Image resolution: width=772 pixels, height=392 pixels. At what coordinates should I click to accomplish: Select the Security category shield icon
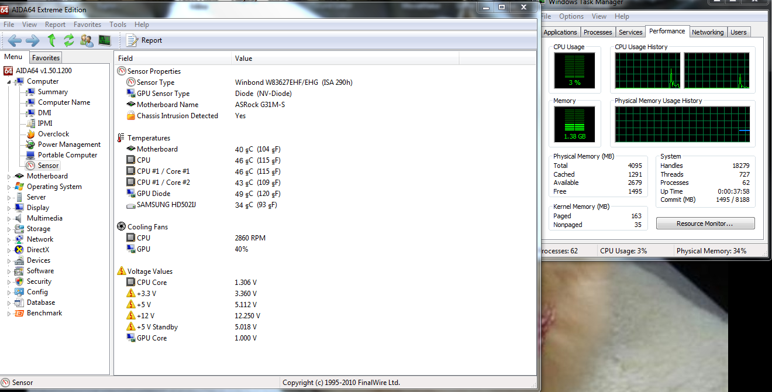(x=19, y=281)
